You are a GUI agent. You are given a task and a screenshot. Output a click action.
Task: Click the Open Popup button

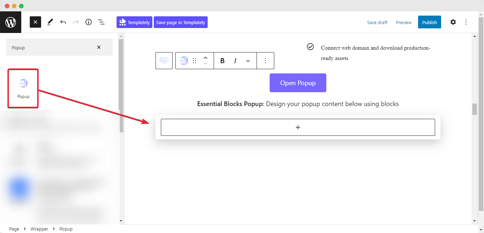(x=298, y=83)
